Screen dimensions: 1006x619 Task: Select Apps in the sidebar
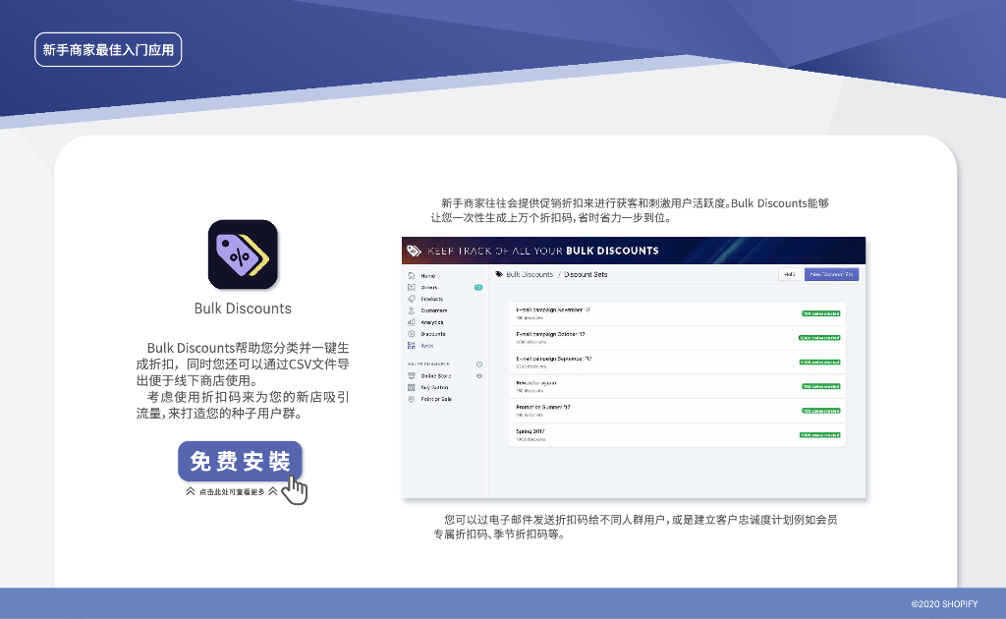click(427, 345)
